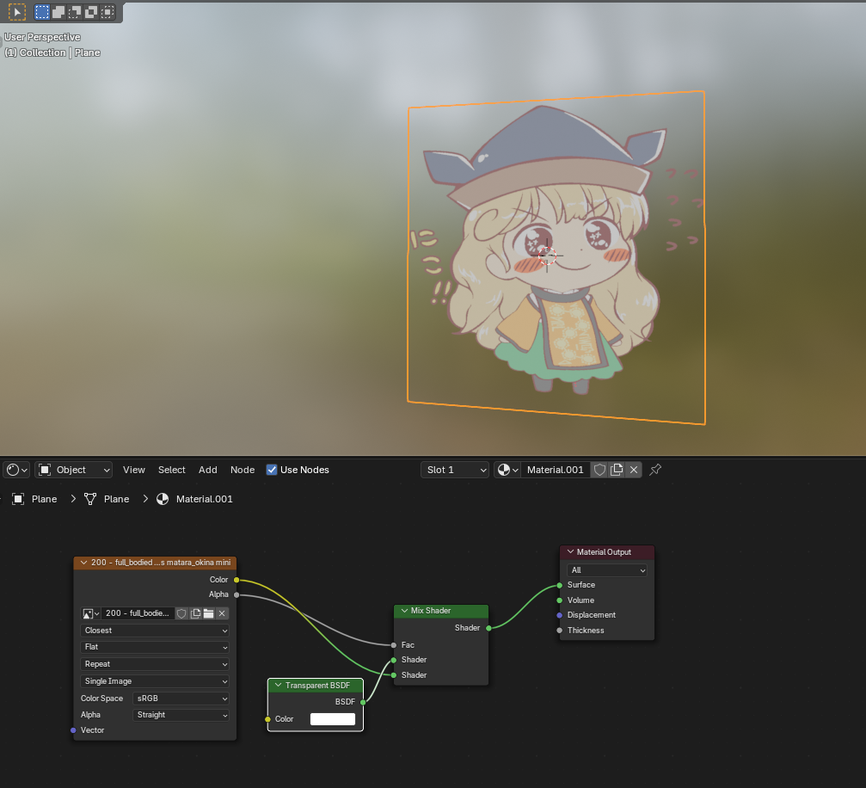This screenshot has height=788, width=866.
Task: Open the Transparent BSDF white color swatch
Action: click(333, 719)
